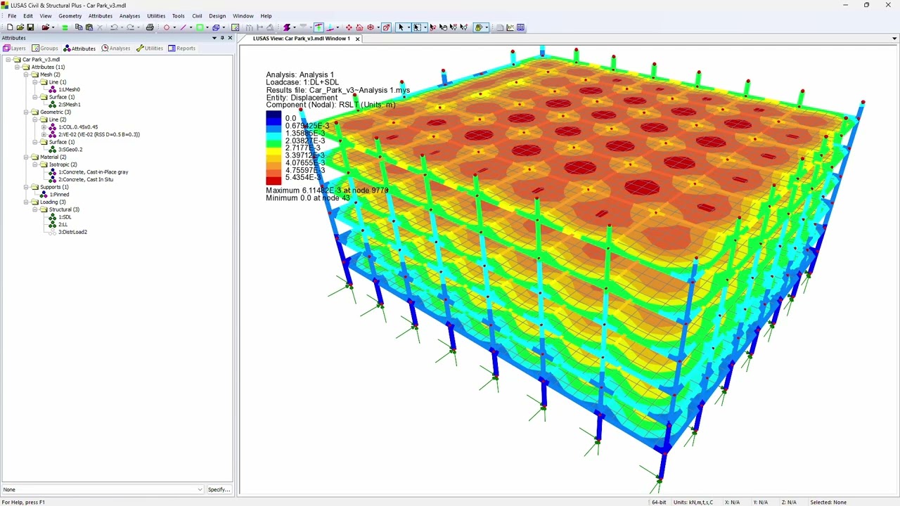This screenshot has width=900, height=506.
Task: Open the Analyses menu
Action: click(x=129, y=15)
